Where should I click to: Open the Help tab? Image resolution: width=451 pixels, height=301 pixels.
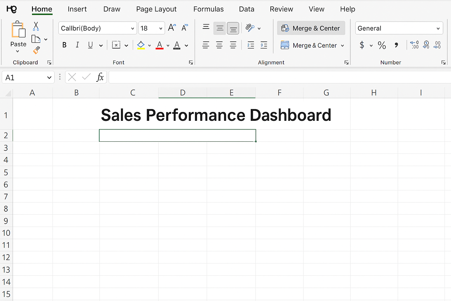348,9
